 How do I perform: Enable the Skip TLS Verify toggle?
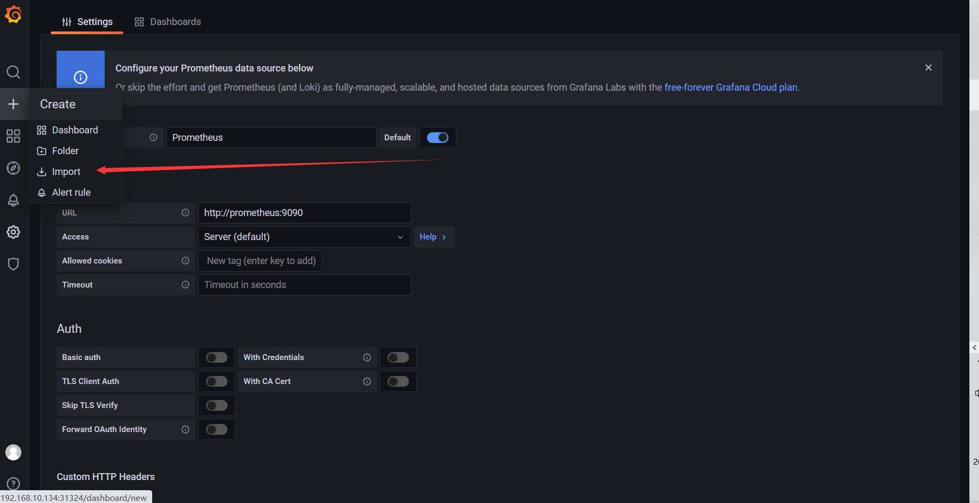(x=217, y=405)
